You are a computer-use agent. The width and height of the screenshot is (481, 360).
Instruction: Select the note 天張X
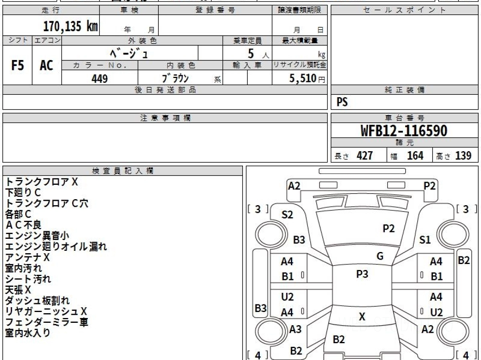point(18,290)
